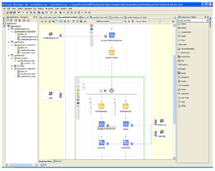This screenshot has height=171, width=215.
Task: Open the Tools menu
Action: pos(57,9)
